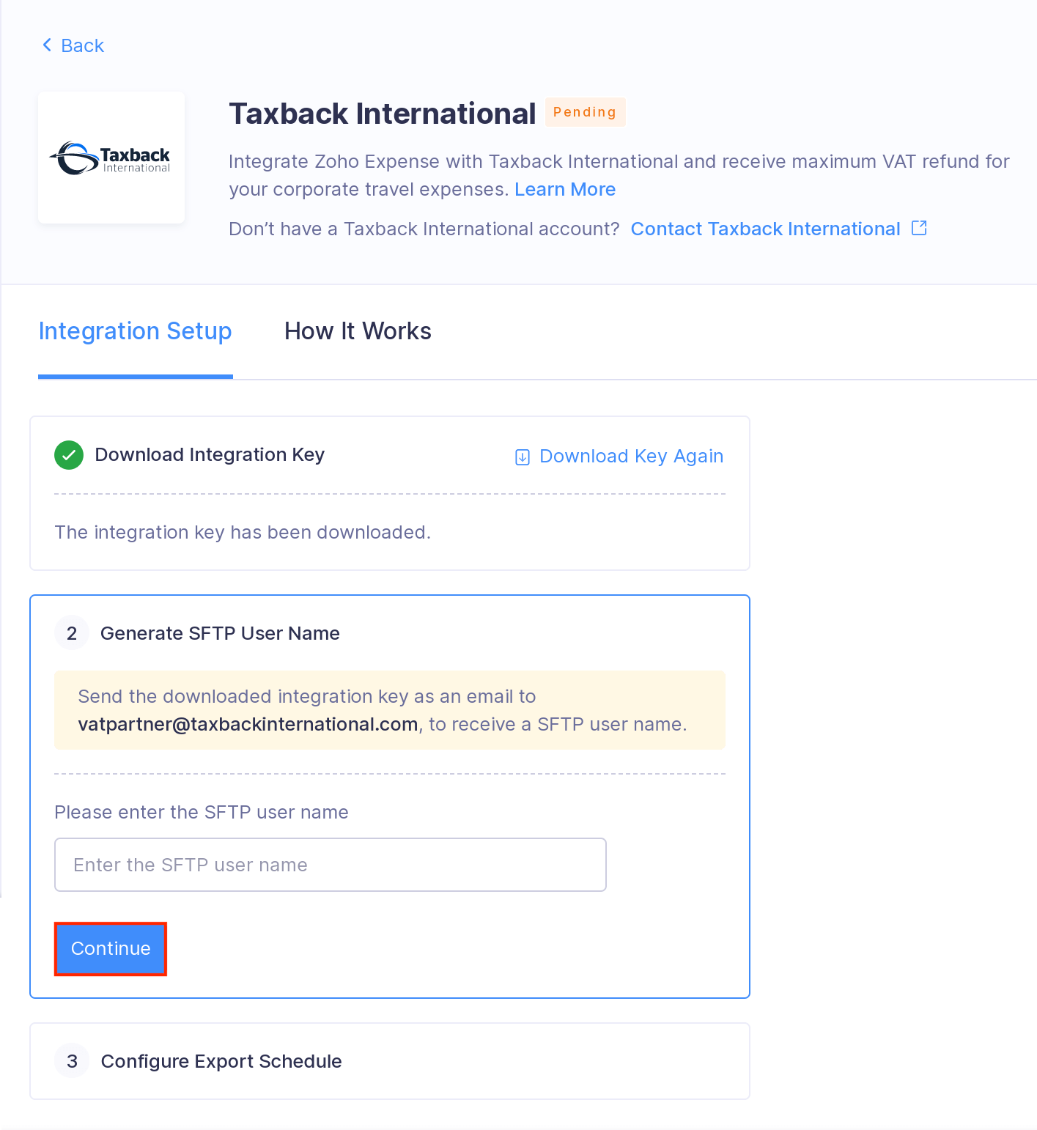This screenshot has height=1130, width=1037.
Task: Expand the Configure Export Schedule step
Action: 221,1061
